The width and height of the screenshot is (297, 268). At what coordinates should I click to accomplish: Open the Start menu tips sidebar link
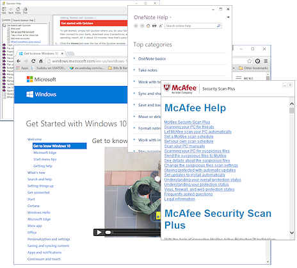click(45, 159)
